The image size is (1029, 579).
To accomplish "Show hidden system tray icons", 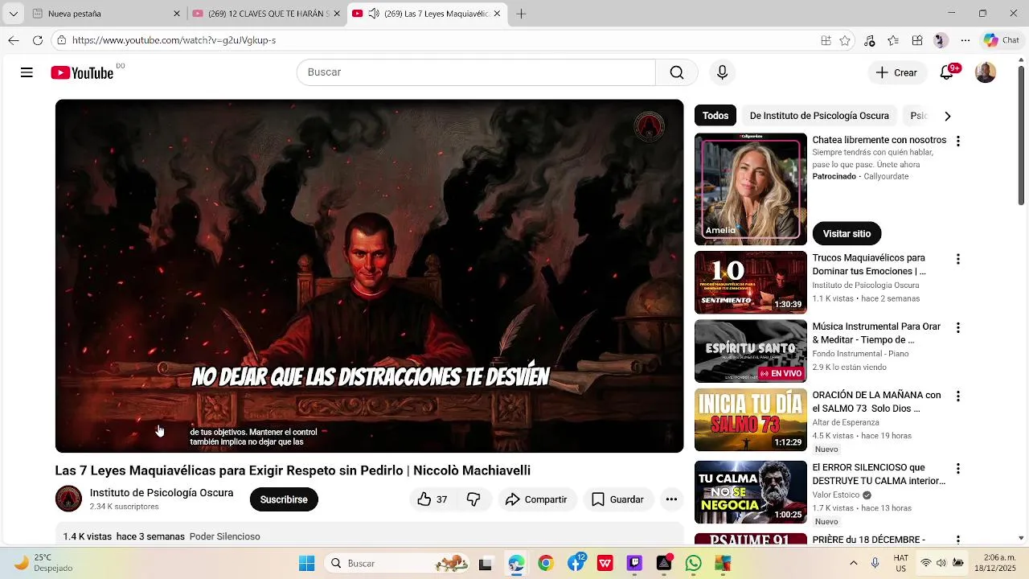I will (x=854, y=563).
